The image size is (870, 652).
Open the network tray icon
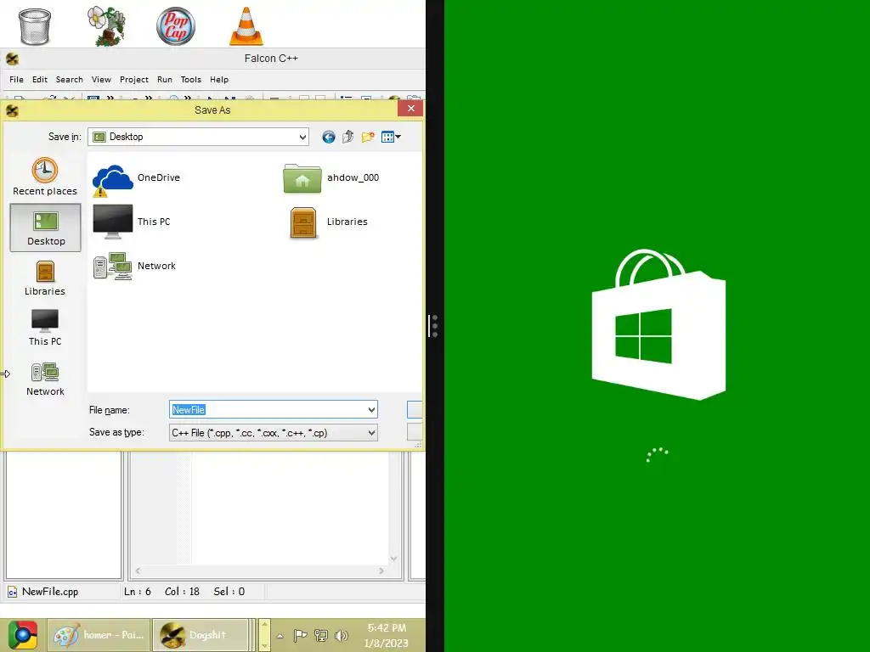pos(320,635)
